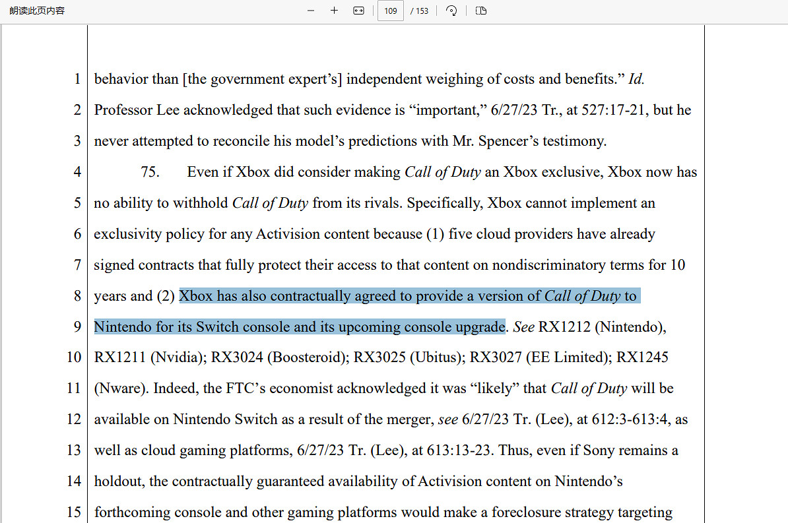The width and height of the screenshot is (788, 523).
Task: Click the total page count / 153
Action: pyautogui.click(x=419, y=11)
